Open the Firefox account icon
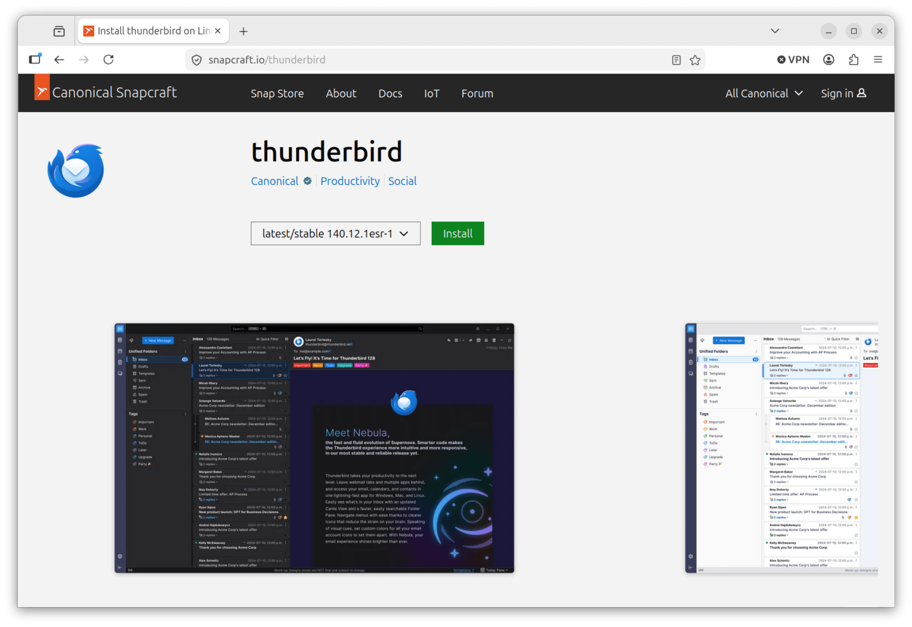 [829, 60]
